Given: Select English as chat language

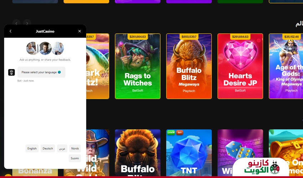Looking at the screenshot, I should point(32,148).
